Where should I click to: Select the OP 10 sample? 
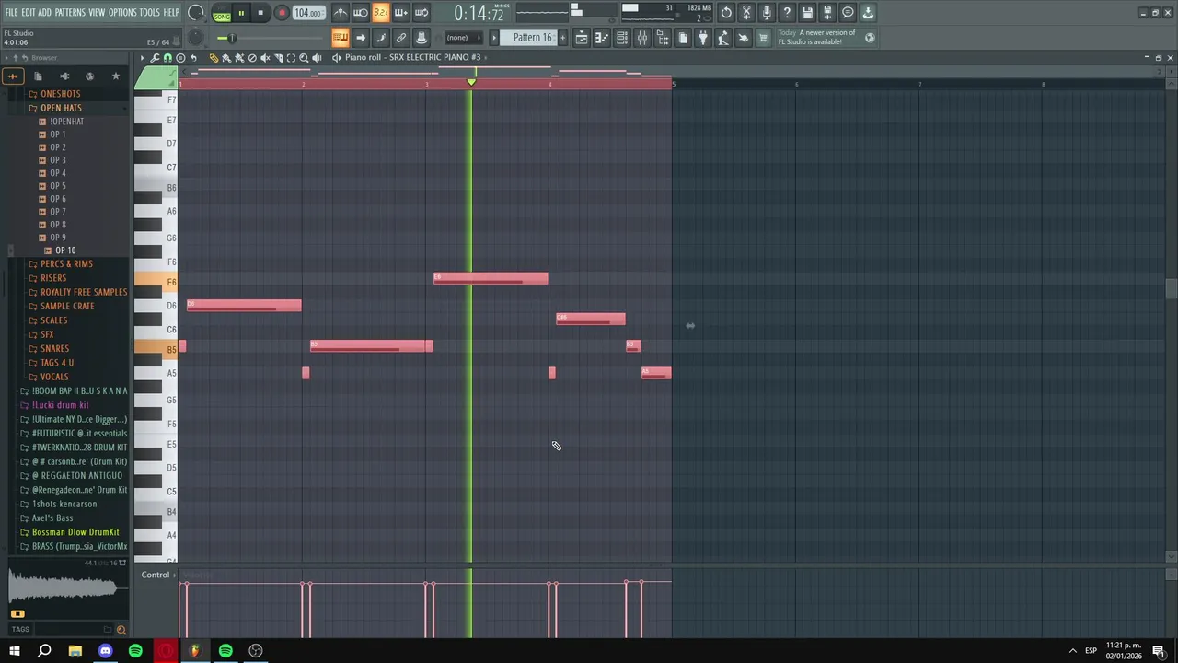[x=64, y=250]
